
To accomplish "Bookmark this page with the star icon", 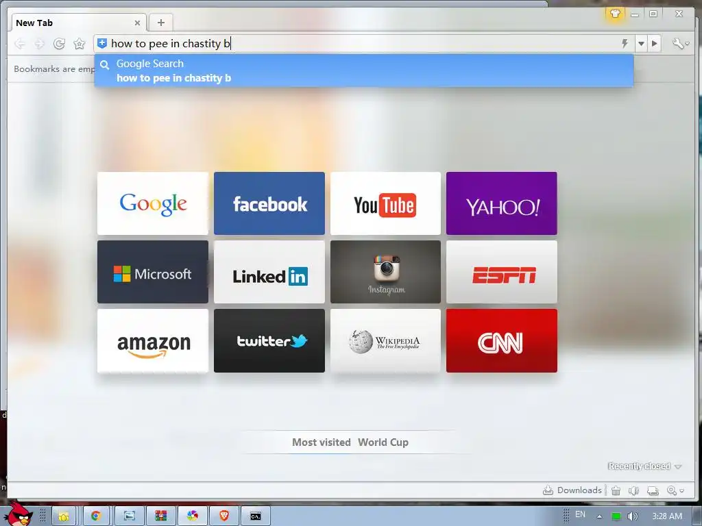I will [x=80, y=43].
